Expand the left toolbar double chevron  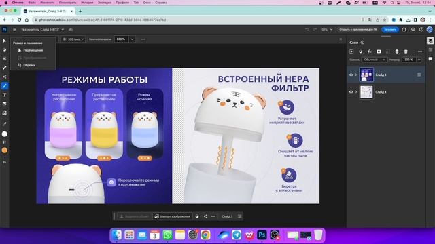[x=5, y=162]
